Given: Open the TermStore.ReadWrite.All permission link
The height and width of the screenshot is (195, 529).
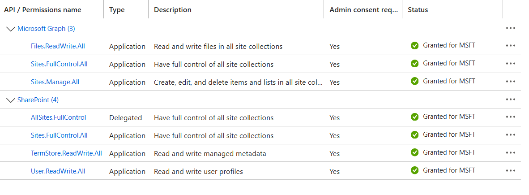Looking at the screenshot, I should (67, 153).
